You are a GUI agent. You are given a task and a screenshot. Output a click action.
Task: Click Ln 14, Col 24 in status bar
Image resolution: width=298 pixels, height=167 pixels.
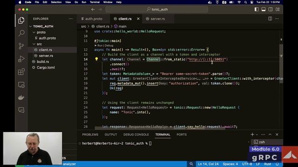tap(208, 164)
